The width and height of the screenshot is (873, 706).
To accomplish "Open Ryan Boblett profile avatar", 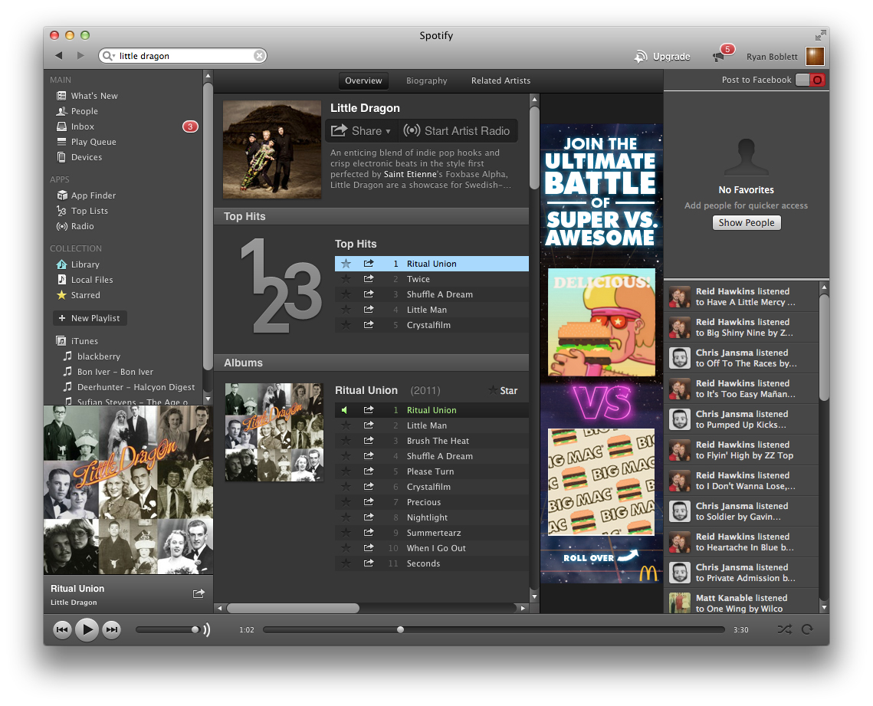I will tap(815, 56).
